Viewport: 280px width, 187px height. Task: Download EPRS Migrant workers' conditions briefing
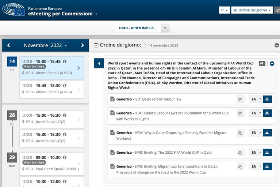(x=267, y=167)
